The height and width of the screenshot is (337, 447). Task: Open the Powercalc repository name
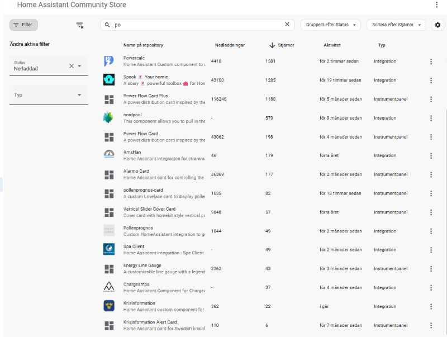[134, 58]
